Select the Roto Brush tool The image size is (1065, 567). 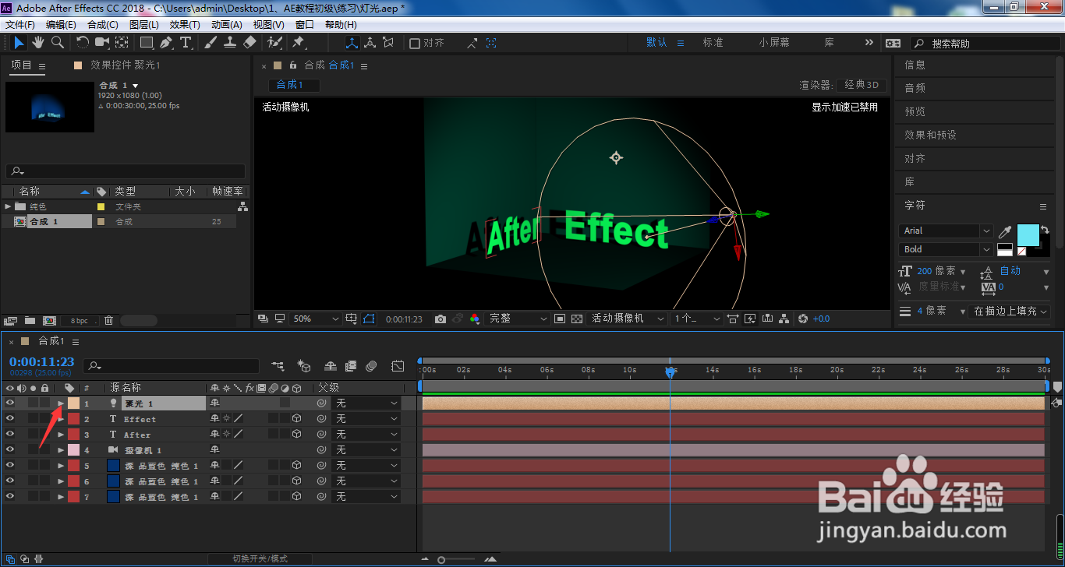click(x=274, y=42)
